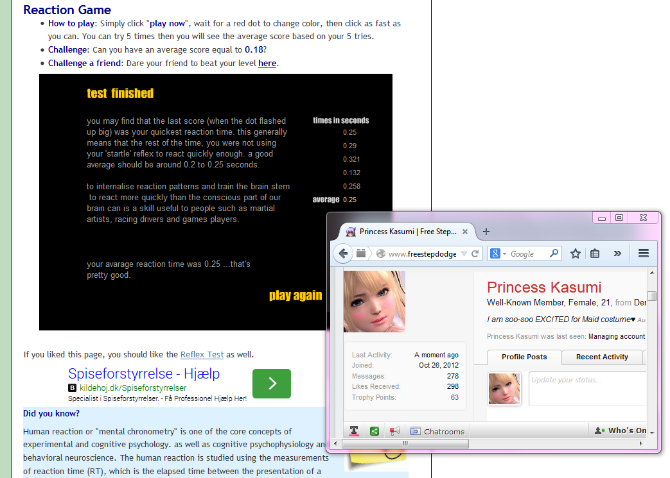Click the reload icon in address bar

point(475,253)
